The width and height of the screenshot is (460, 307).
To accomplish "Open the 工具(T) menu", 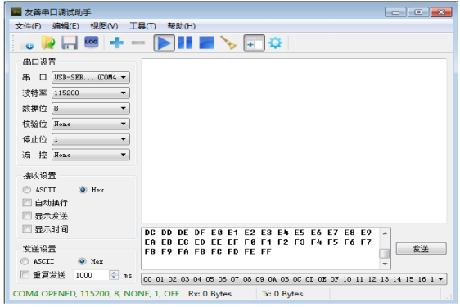I will 142,26.
